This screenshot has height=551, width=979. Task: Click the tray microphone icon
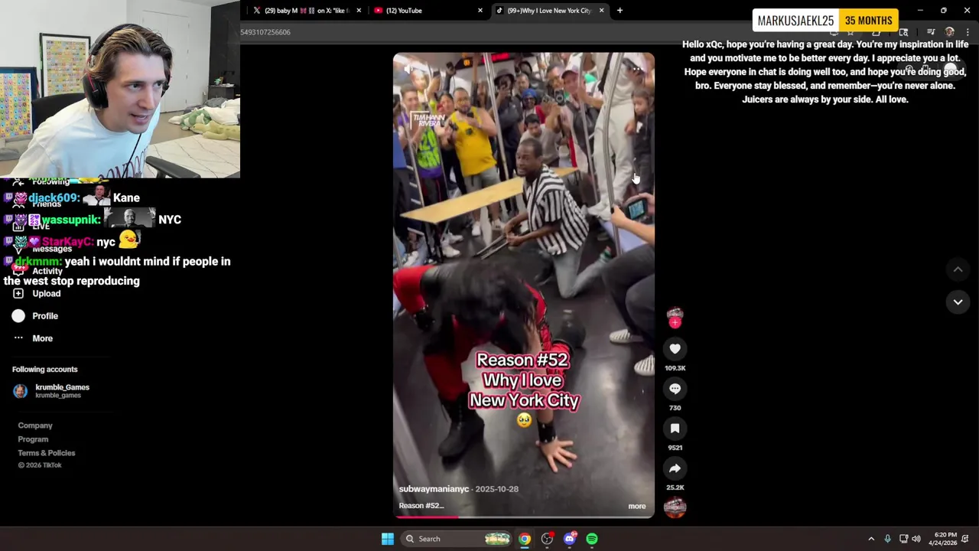887,539
